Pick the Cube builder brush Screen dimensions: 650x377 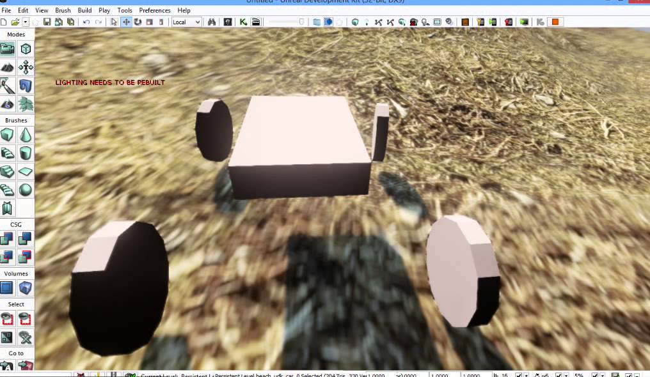click(8, 135)
